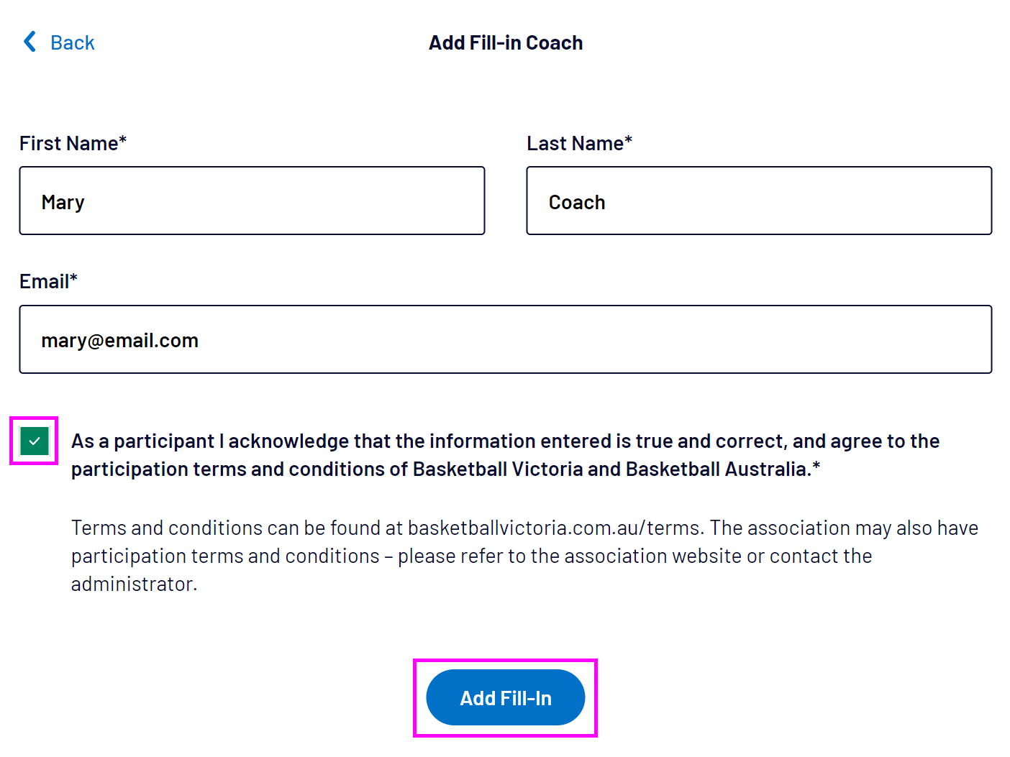The image size is (1010, 757).
Task: Click the back chevron arrow icon
Action: coord(29,42)
